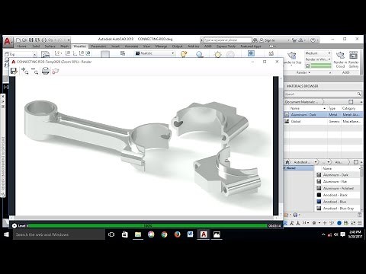Image resolution: width=366 pixels, height=274 pixels.
Task: Switch to the Output ribbon tab
Action: pos(177,46)
